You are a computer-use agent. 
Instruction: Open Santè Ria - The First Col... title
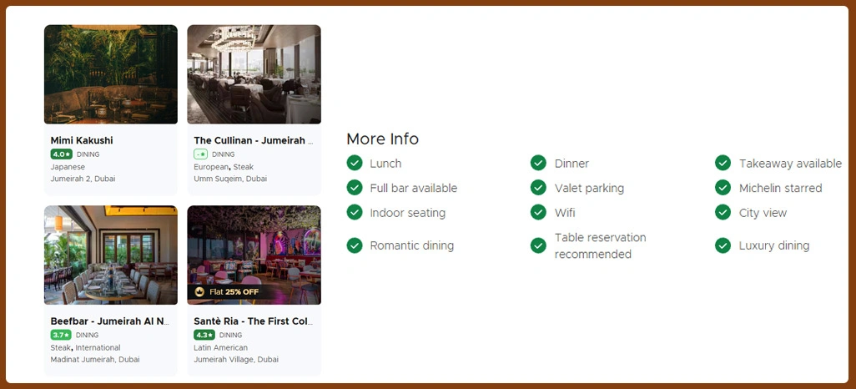[x=254, y=321]
